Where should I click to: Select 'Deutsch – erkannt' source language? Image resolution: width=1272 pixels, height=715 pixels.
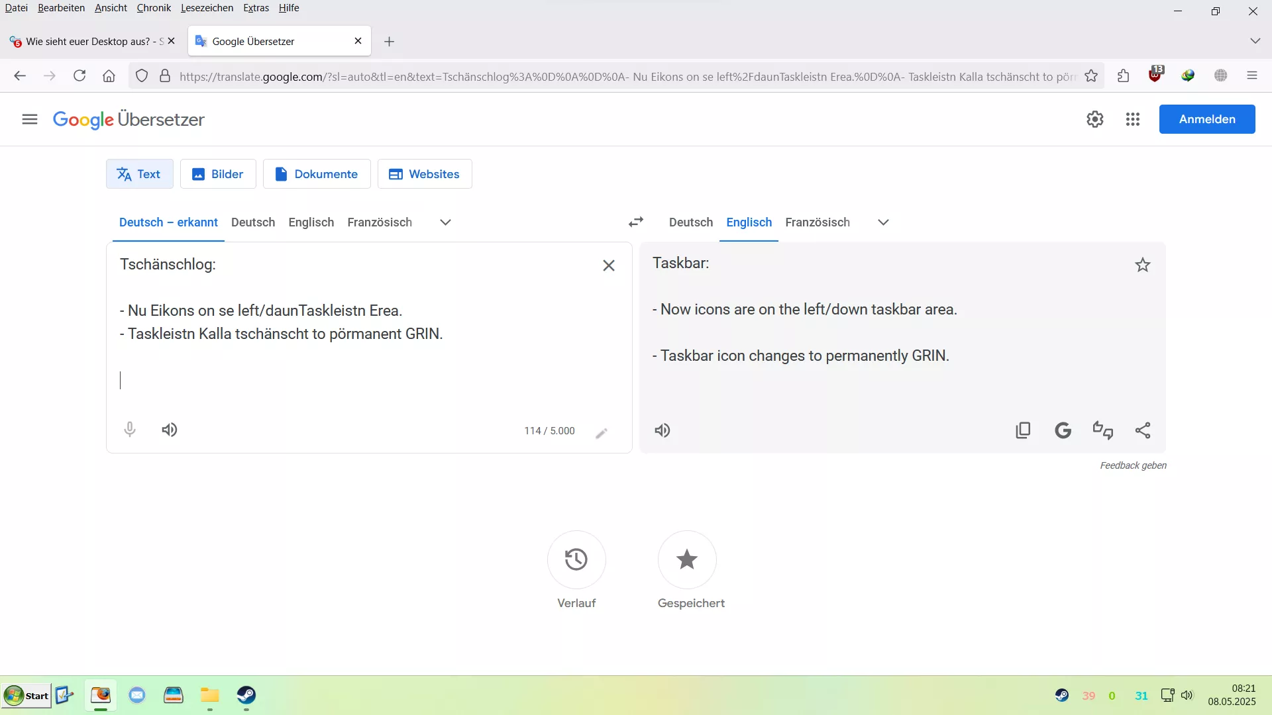pyautogui.click(x=168, y=222)
